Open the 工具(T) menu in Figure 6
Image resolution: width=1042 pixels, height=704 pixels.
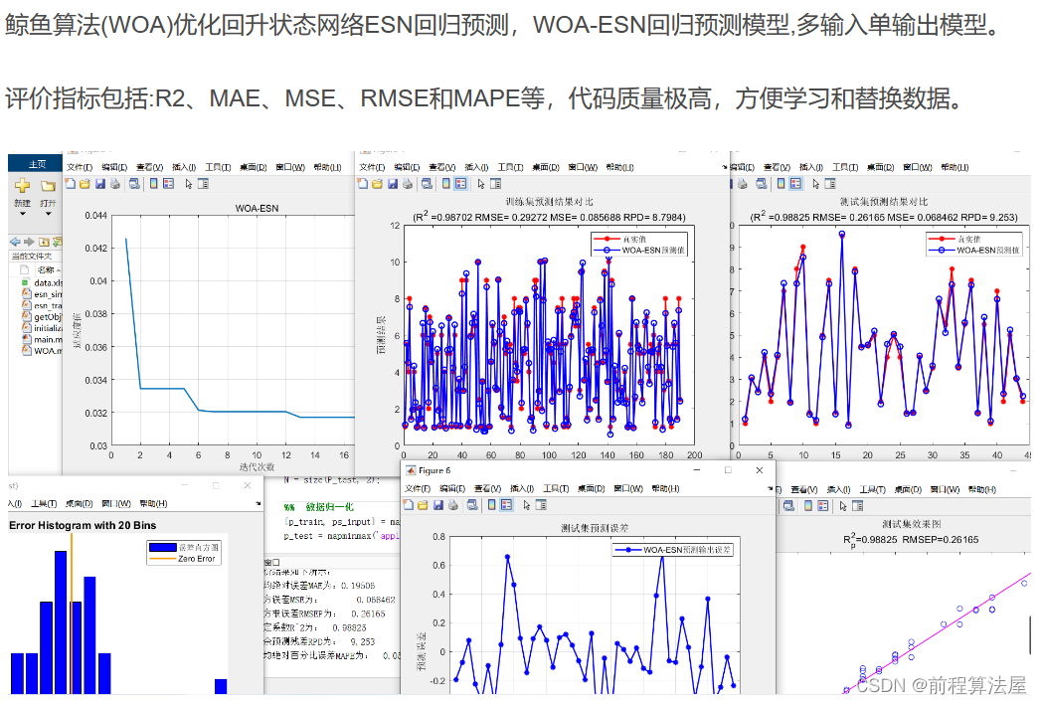(555, 489)
